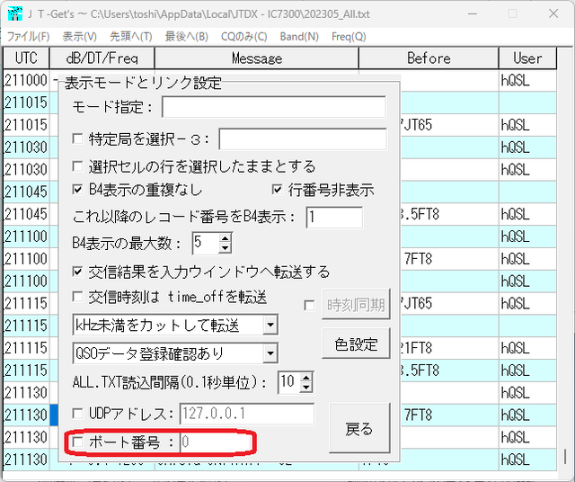Viewport: 575px width, 482px height.
Task: Increase B4表示の最大数 with up arrow
Action: [x=226, y=238]
